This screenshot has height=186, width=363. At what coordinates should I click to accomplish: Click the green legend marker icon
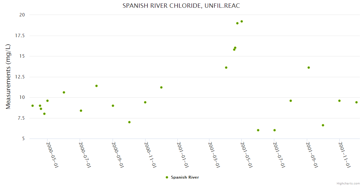(x=167, y=177)
